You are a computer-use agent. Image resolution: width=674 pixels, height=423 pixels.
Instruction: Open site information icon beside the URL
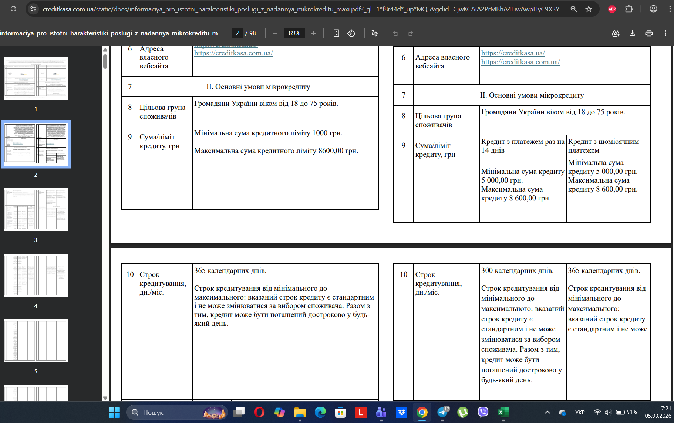click(x=33, y=9)
